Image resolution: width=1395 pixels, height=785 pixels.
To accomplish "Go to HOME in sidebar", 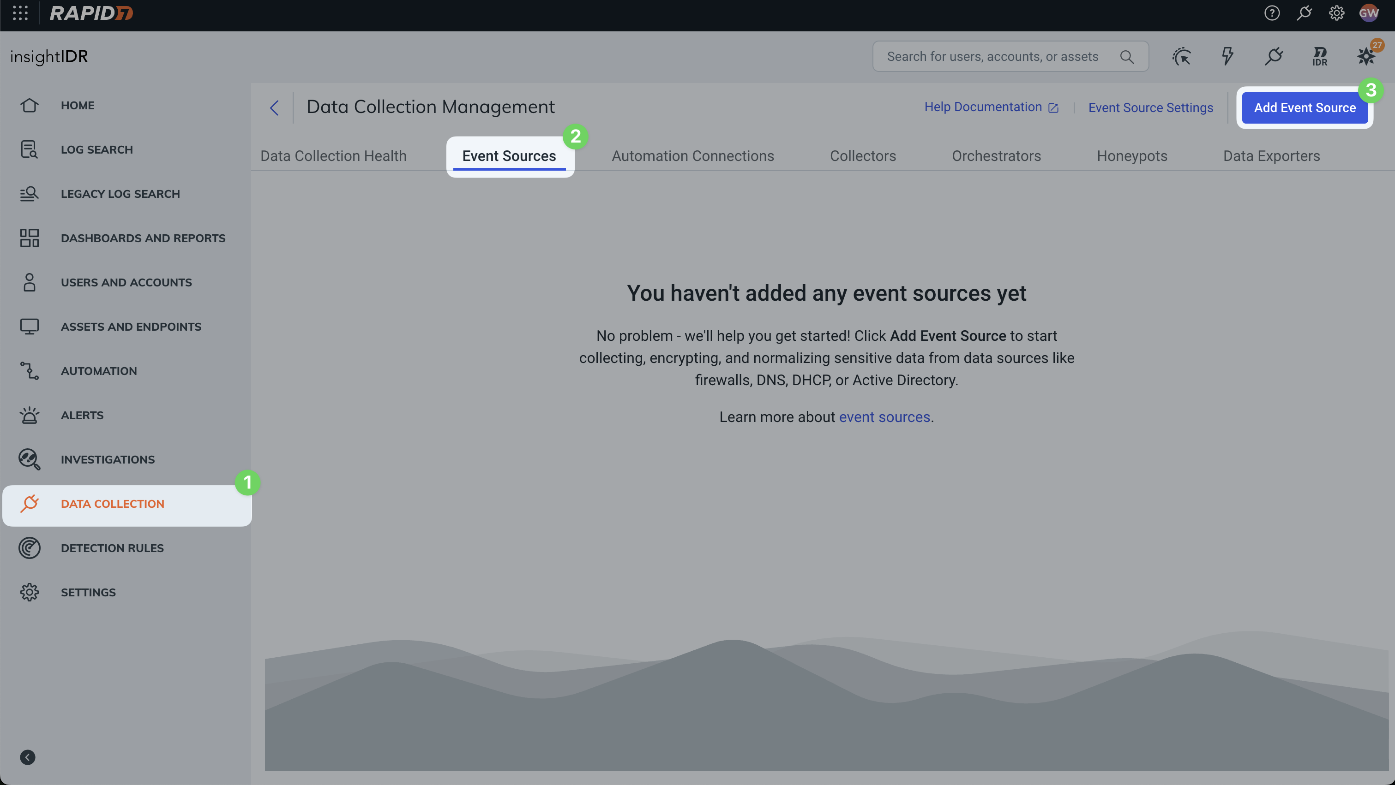I will [x=78, y=106].
